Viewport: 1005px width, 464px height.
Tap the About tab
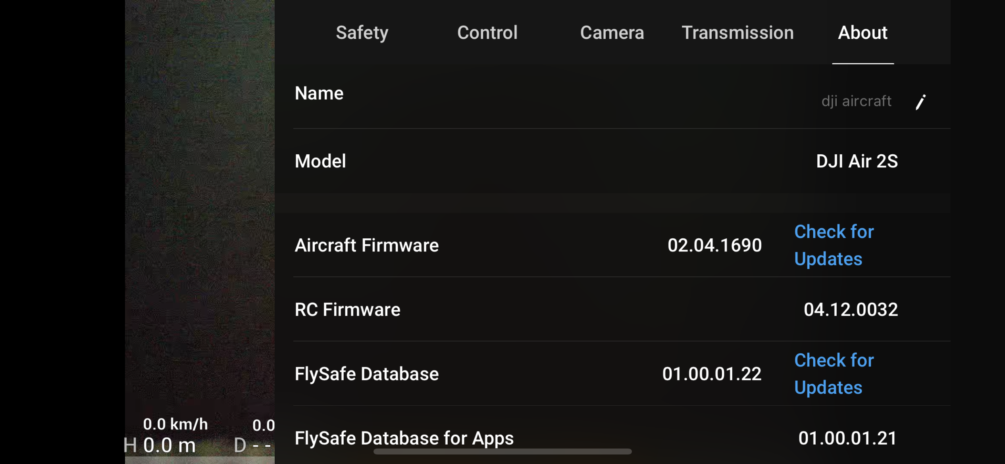[863, 33]
